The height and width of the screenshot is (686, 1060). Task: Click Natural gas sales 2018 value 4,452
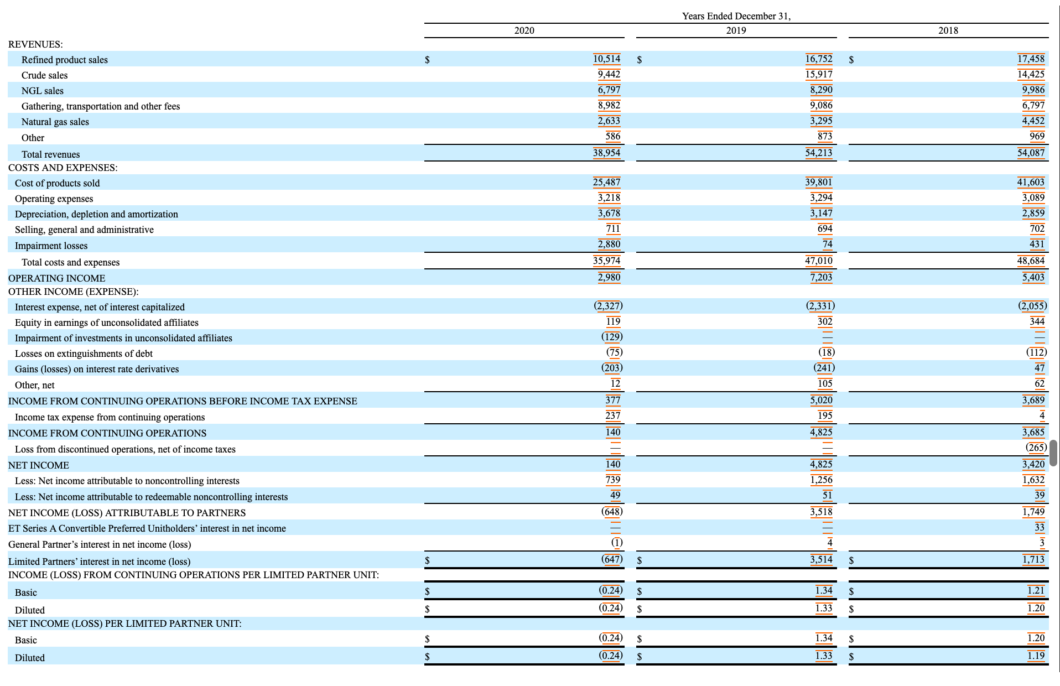click(x=1033, y=121)
